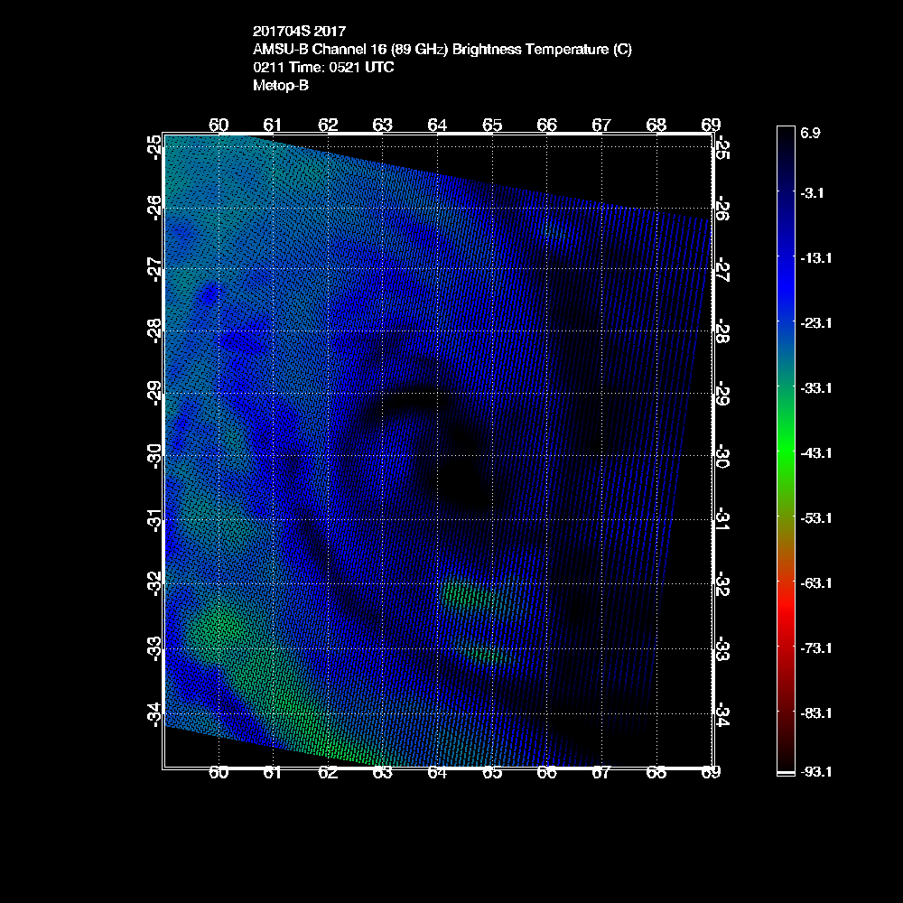Click the 6.9 value on the colorbar
This screenshot has width=903, height=903.
[810, 133]
